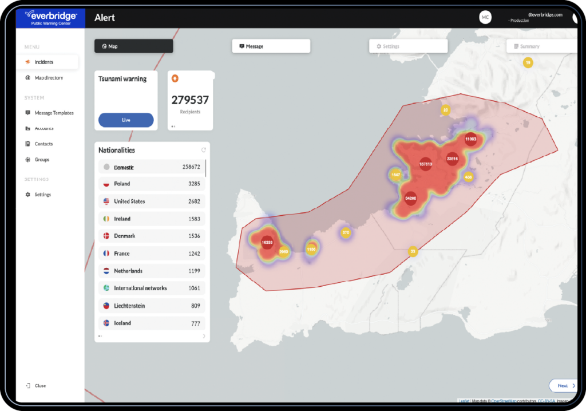Click the Nationalities list scrollbar
Viewport: 586px width, 411px height.
click(205, 168)
